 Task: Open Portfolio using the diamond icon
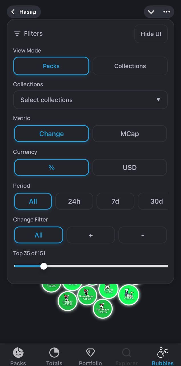tap(90, 352)
